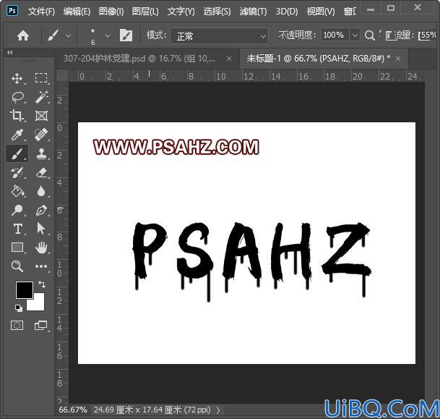
Task: Open the 选择(S) menu
Action: click(217, 12)
